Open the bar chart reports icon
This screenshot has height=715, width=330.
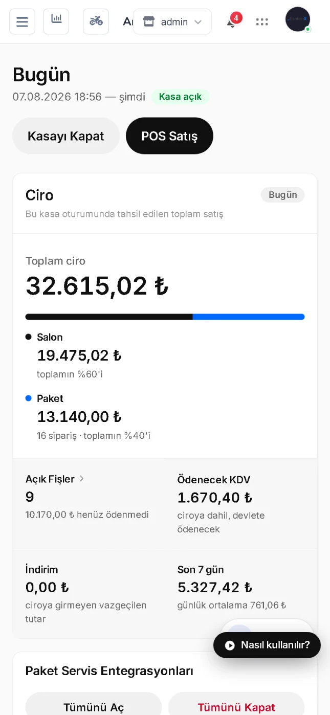(x=56, y=21)
